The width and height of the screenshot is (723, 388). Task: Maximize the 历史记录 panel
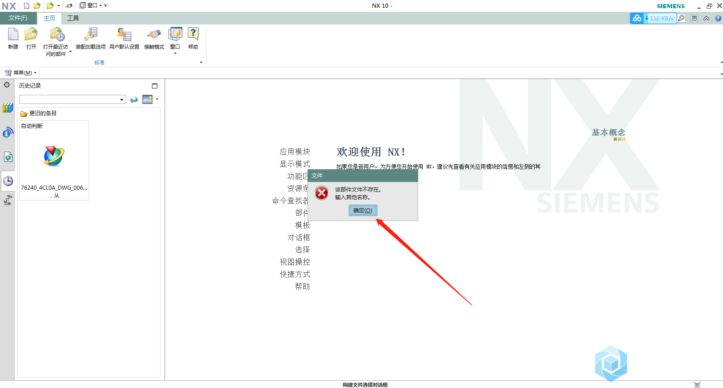tap(155, 86)
